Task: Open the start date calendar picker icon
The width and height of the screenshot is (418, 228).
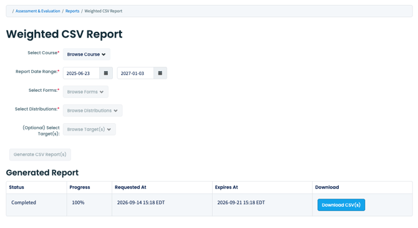Action: coord(106,73)
